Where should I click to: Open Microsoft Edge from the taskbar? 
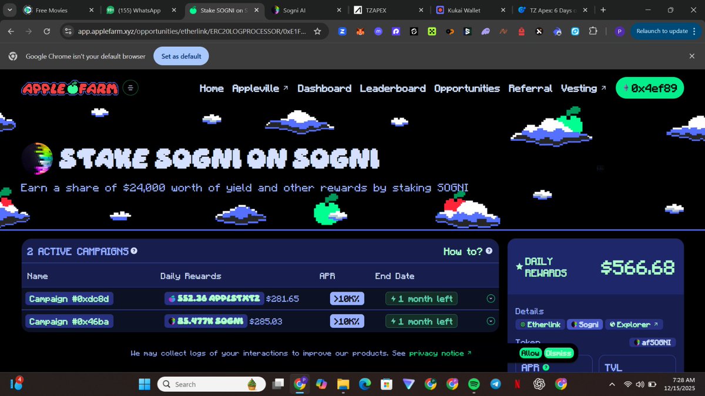tap(365, 384)
